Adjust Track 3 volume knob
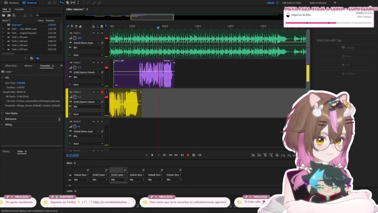378x213 pixels. tap(75, 97)
